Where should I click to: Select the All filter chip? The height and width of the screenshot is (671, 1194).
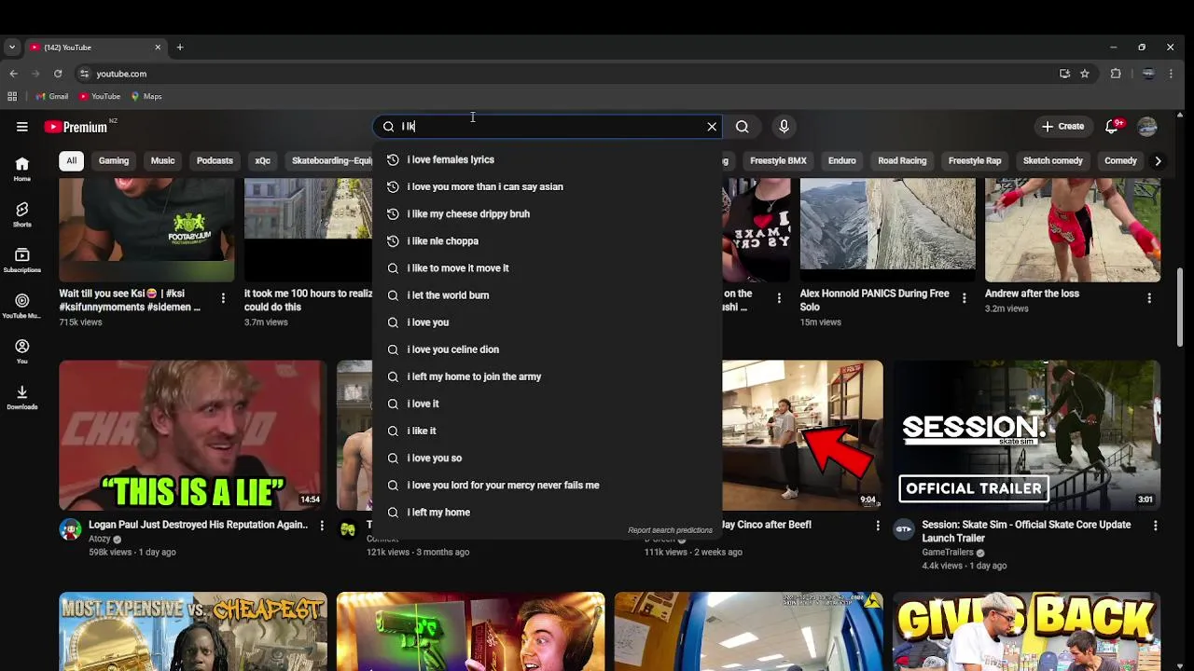pyautogui.click(x=71, y=160)
